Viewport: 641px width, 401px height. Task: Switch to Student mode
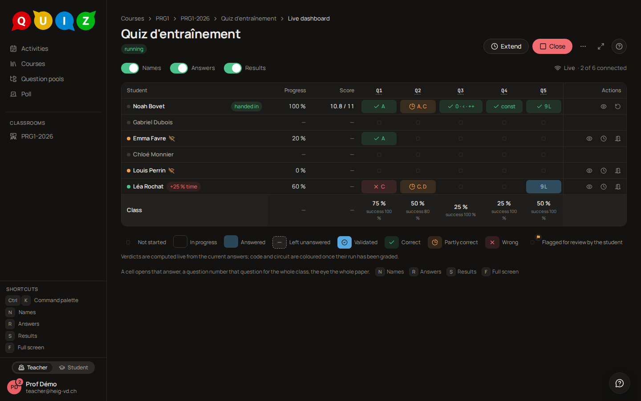pos(73,368)
